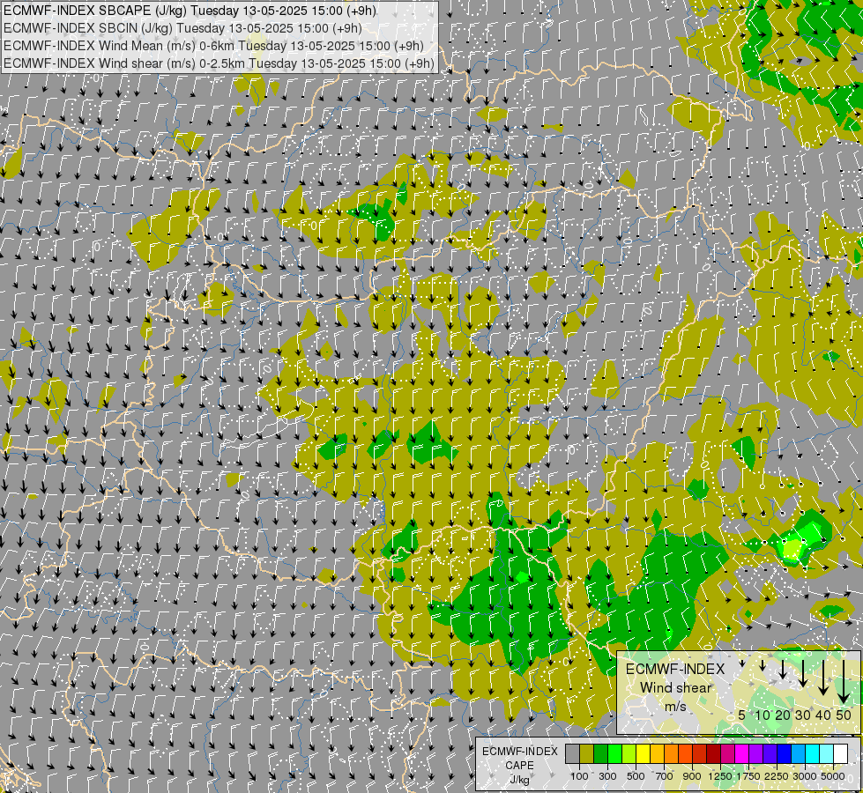Click the '2250' tick value on CAPE scale
863x793 pixels.
coord(777,776)
